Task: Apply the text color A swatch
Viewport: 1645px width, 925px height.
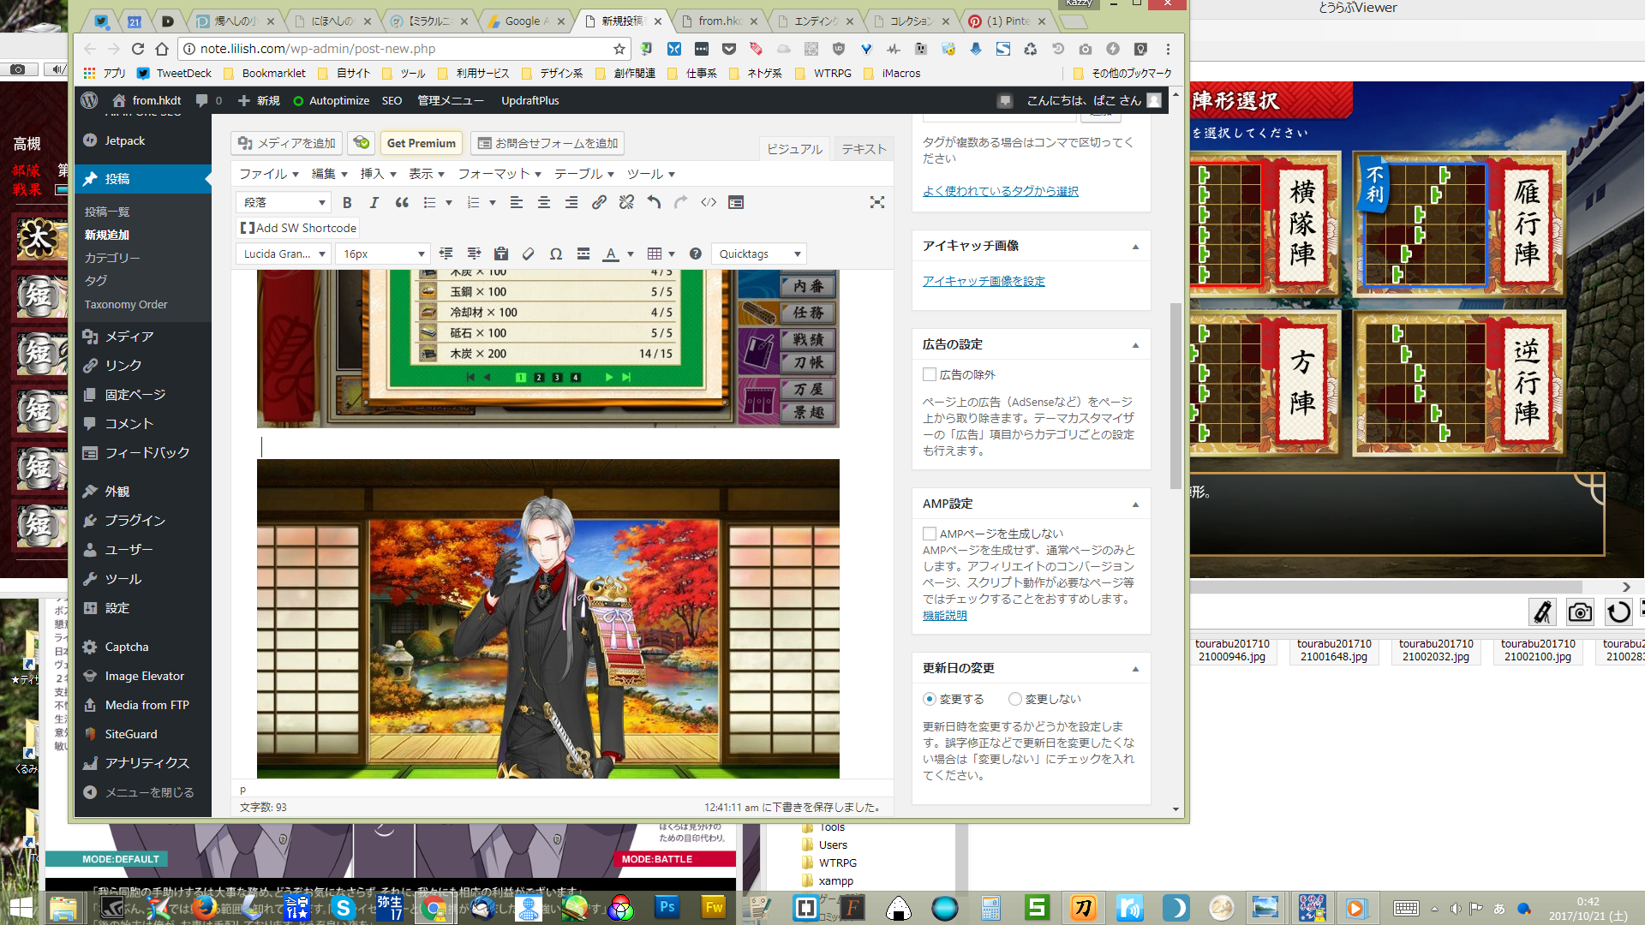Action: pyautogui.click(x=611, y=254)
